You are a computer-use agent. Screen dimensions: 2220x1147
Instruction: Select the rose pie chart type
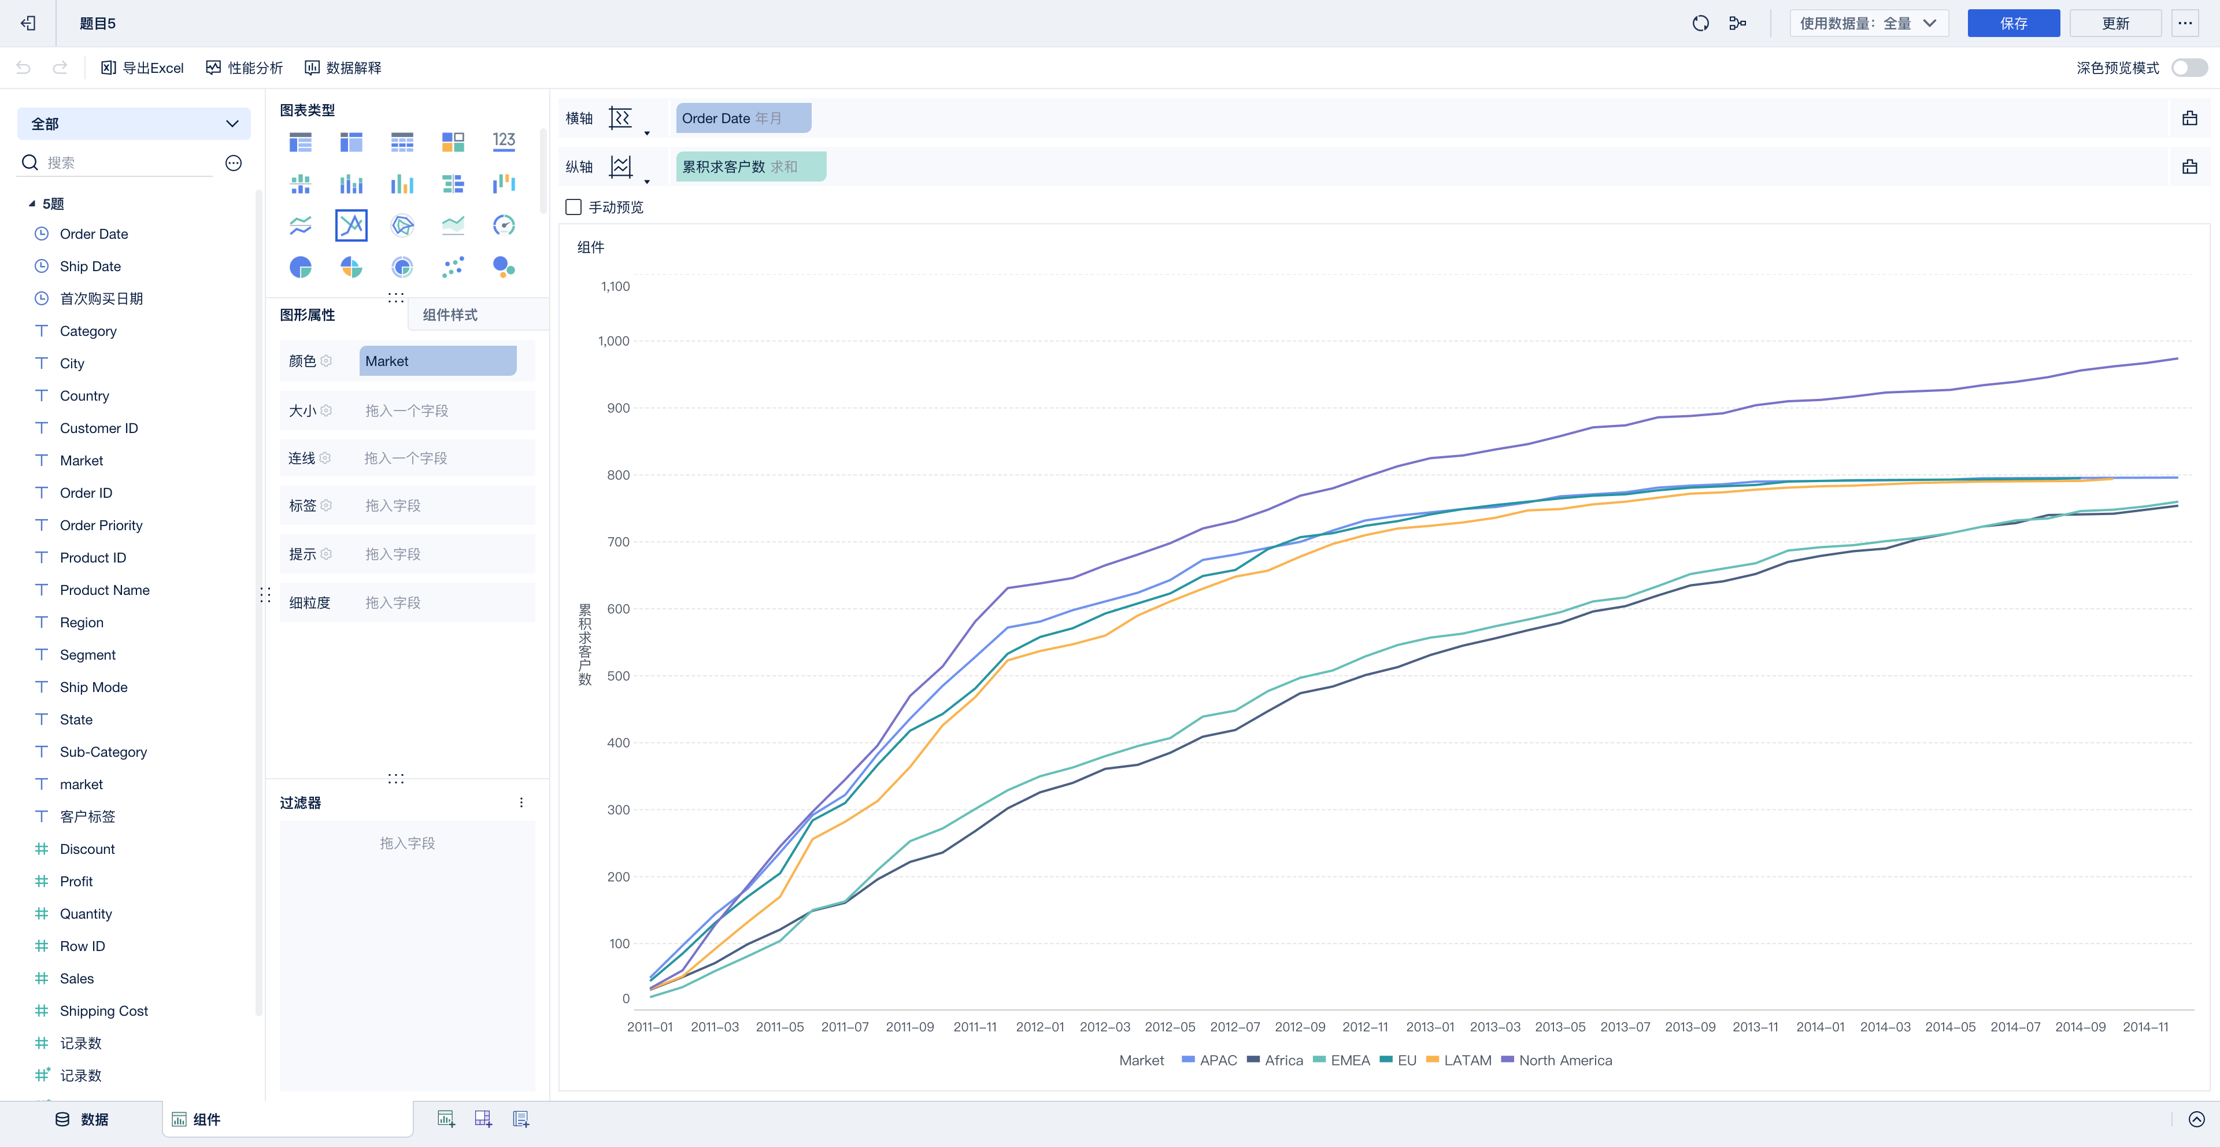(351, 267)
